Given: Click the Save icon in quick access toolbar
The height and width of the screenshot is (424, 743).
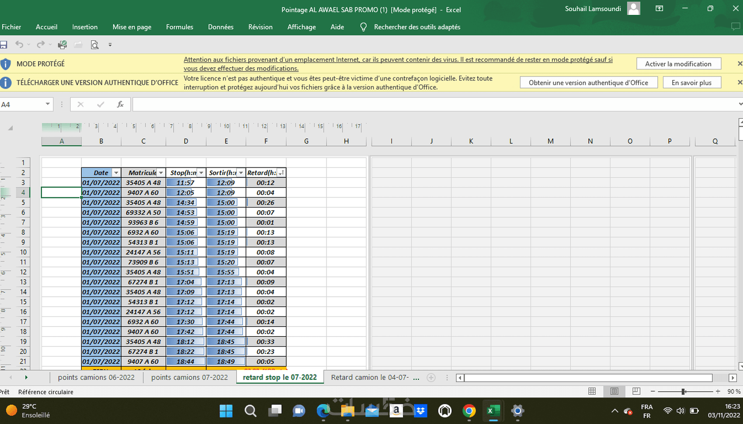Looking at the screenshot, I should (x=3, y=45).
